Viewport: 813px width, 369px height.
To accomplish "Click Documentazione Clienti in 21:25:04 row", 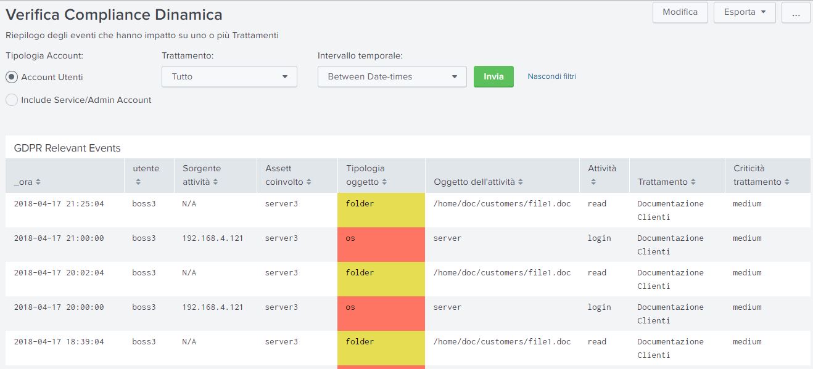I will (671, 210).
